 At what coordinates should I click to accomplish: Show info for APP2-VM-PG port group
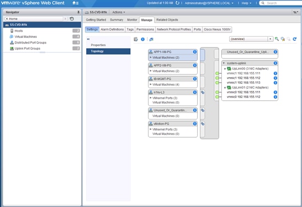tap(195, 66)
